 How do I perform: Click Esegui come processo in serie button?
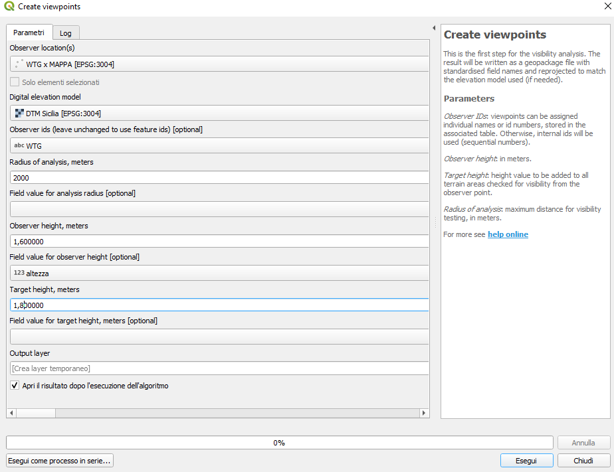point(60,461)
